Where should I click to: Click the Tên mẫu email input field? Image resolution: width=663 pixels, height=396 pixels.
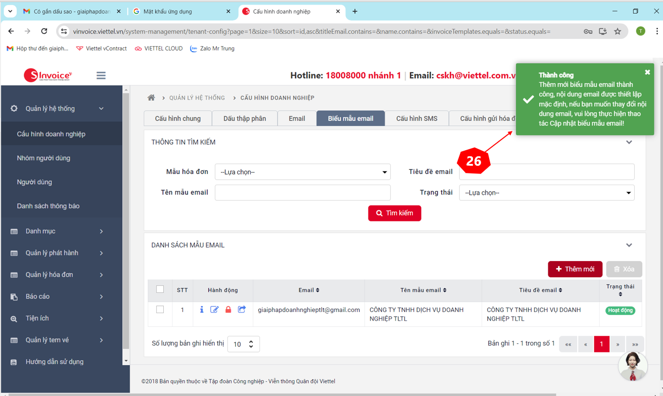[x=302, y=193]
